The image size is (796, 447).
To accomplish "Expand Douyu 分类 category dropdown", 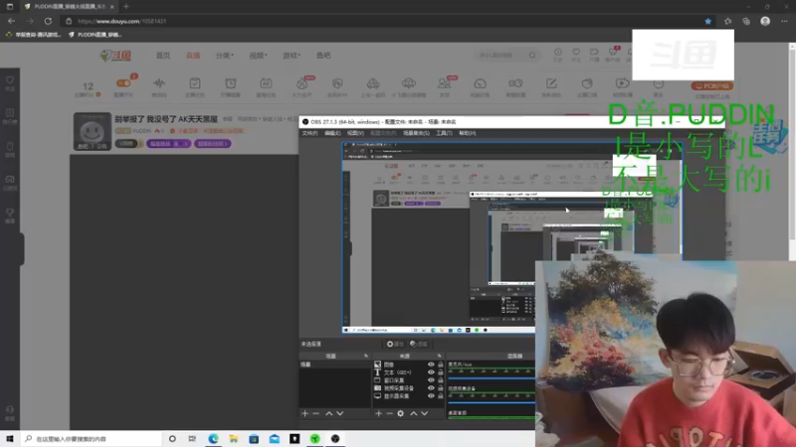I will click(x=225, y=56).
